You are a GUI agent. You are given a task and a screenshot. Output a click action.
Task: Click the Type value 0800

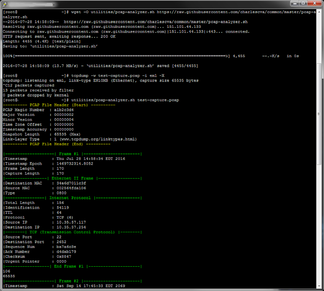61,193
